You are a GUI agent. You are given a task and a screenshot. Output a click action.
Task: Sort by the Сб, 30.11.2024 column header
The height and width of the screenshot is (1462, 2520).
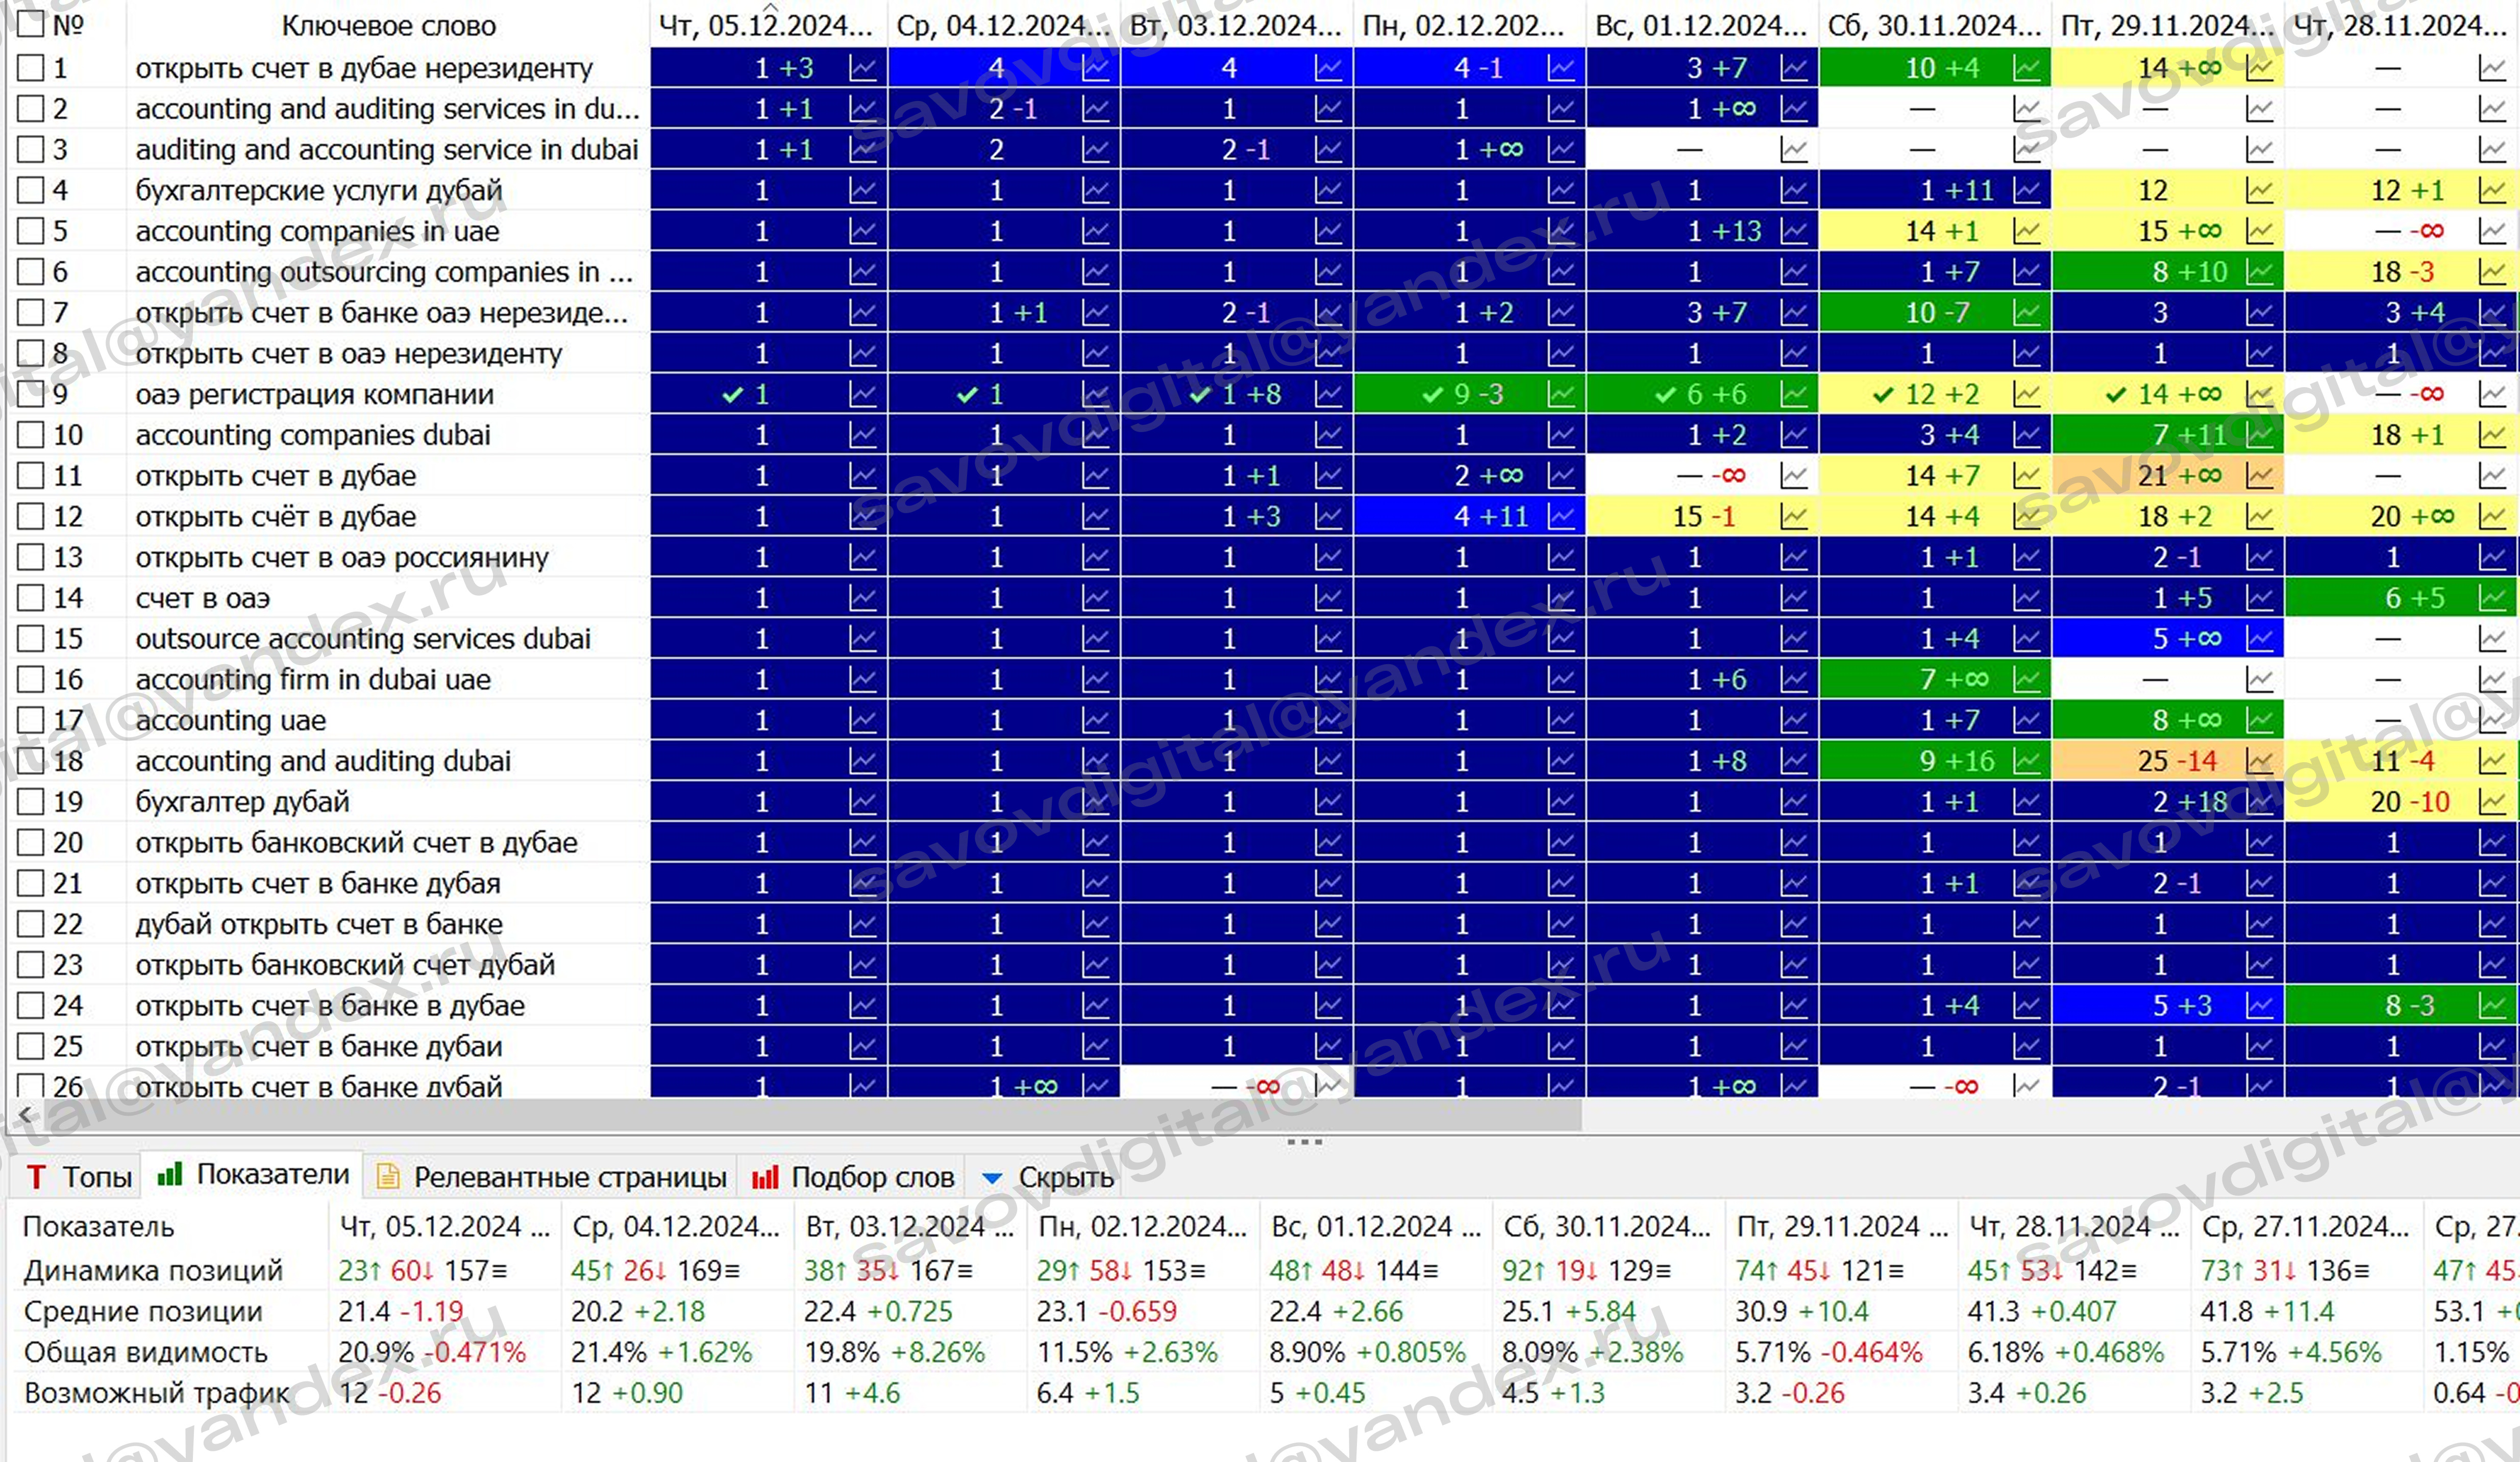point(1934,25)
